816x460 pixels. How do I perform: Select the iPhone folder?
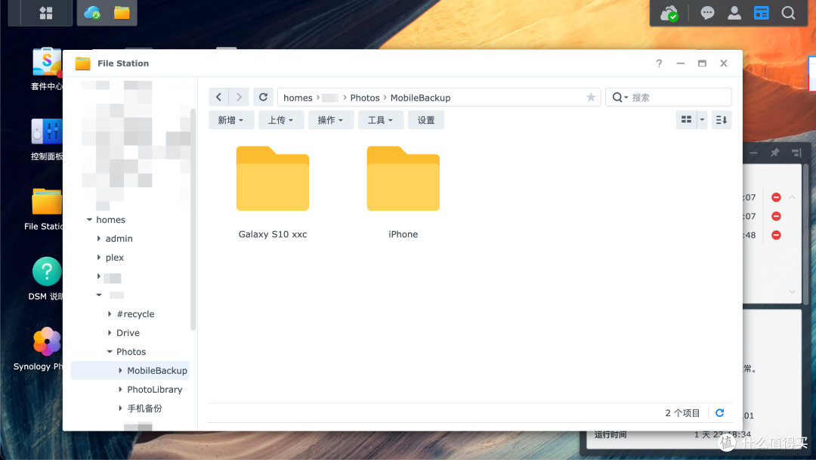[403, 193]
